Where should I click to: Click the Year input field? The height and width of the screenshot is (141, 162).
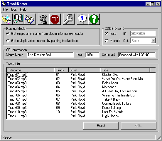[92, 55]
